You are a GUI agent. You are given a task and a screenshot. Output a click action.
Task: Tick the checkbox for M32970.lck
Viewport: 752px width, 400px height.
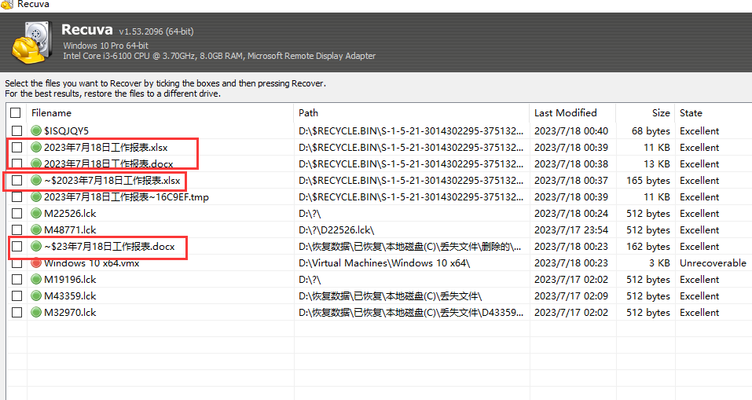coord(17,312)
